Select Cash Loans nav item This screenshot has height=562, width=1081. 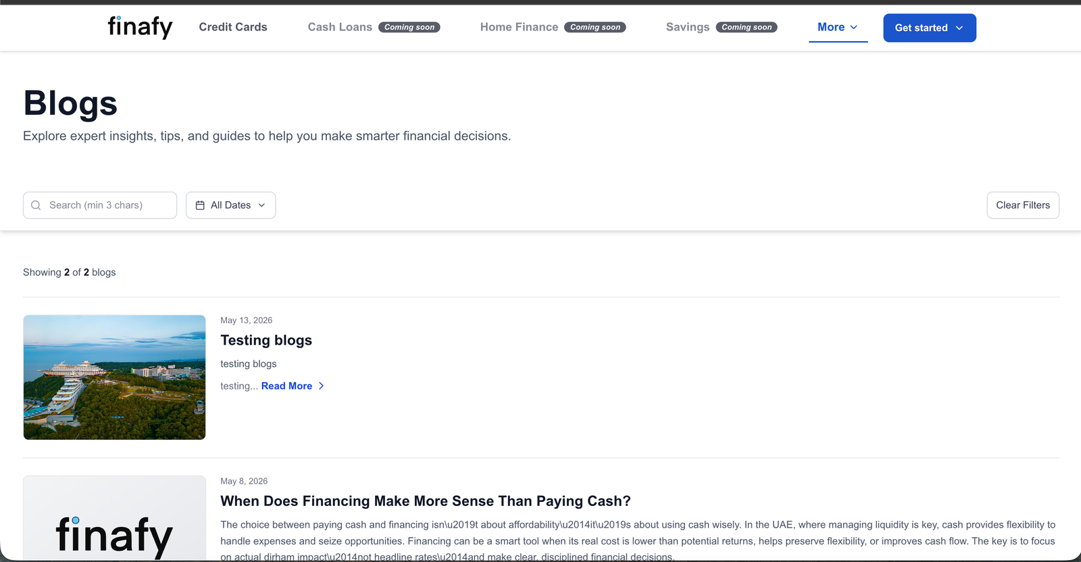(340, 27)
